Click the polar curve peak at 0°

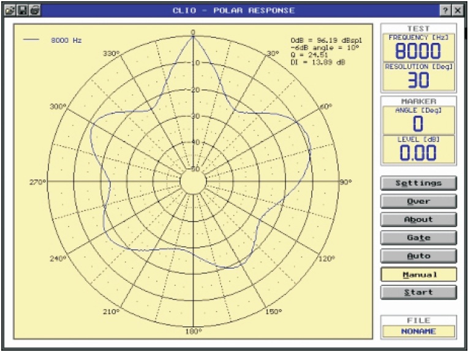pyautogui.click(x=193, y=37)
